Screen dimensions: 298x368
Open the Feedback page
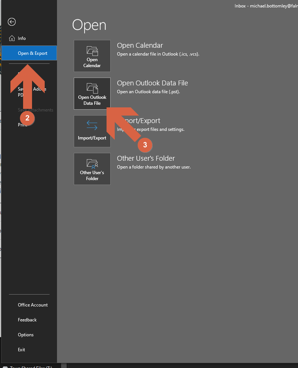27,320
